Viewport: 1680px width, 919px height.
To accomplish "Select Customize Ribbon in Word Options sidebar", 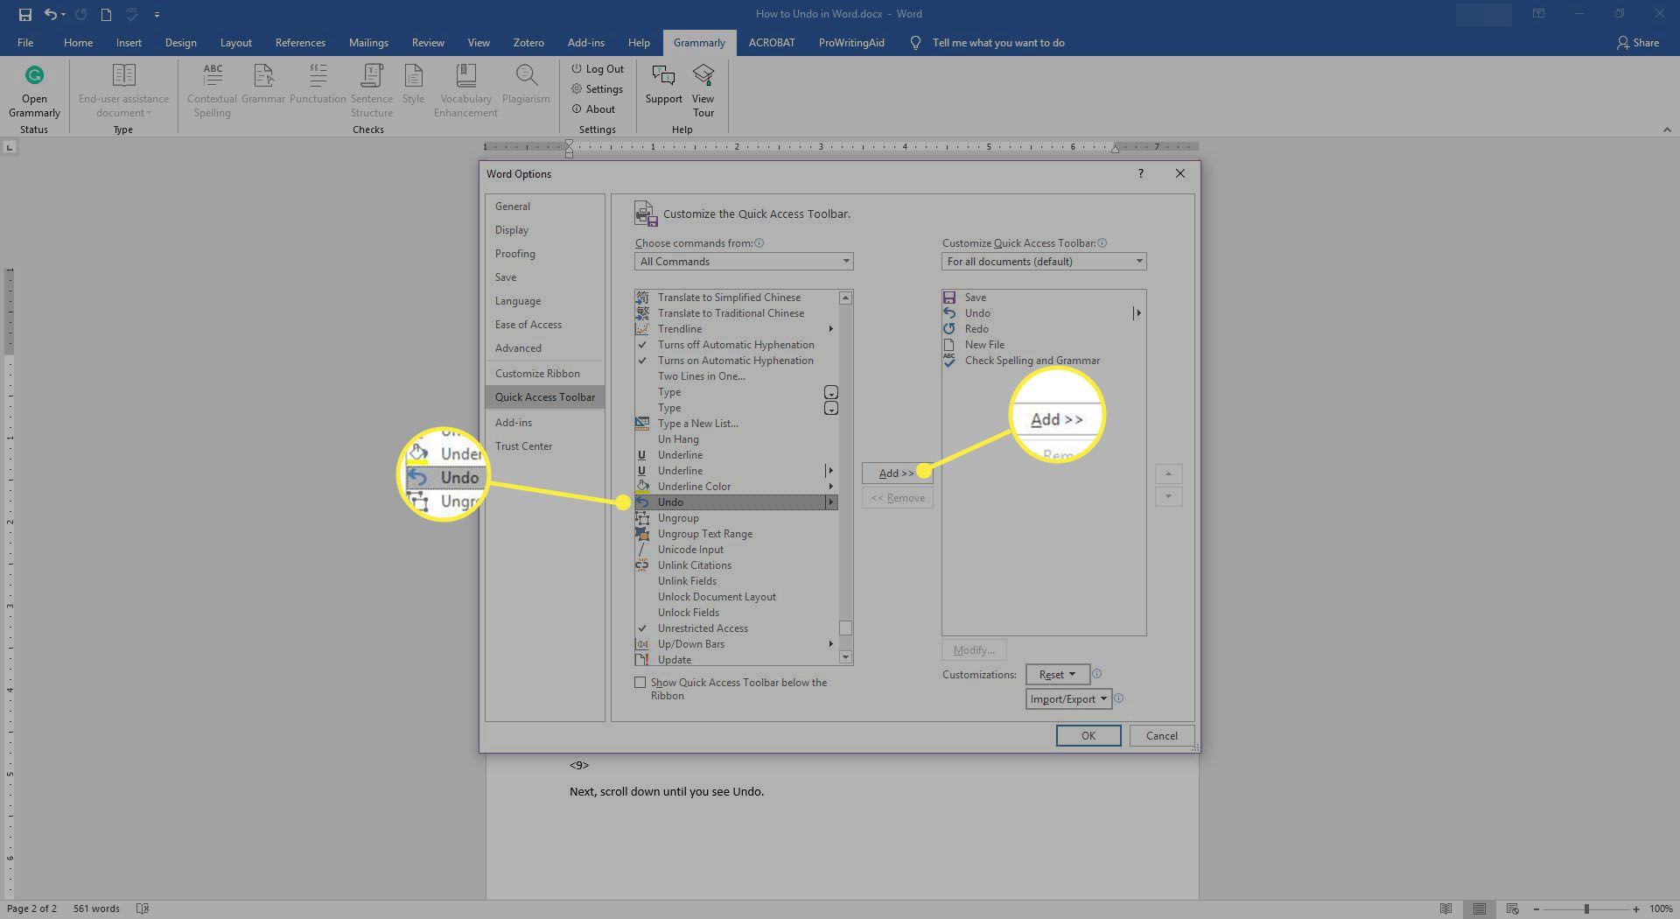I will [x=544, y=373].
